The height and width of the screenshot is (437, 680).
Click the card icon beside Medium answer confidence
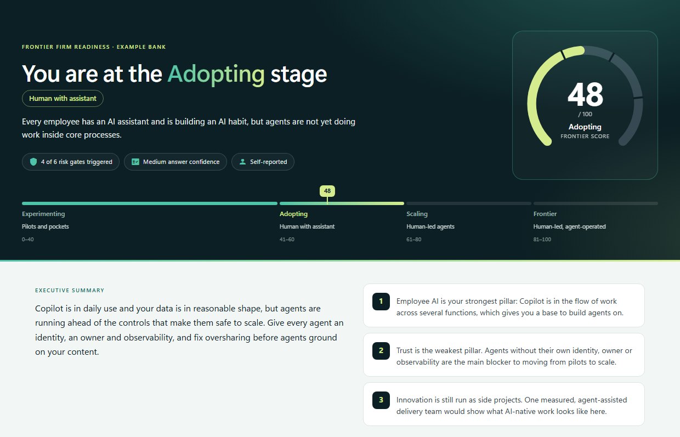coord(135,162)
